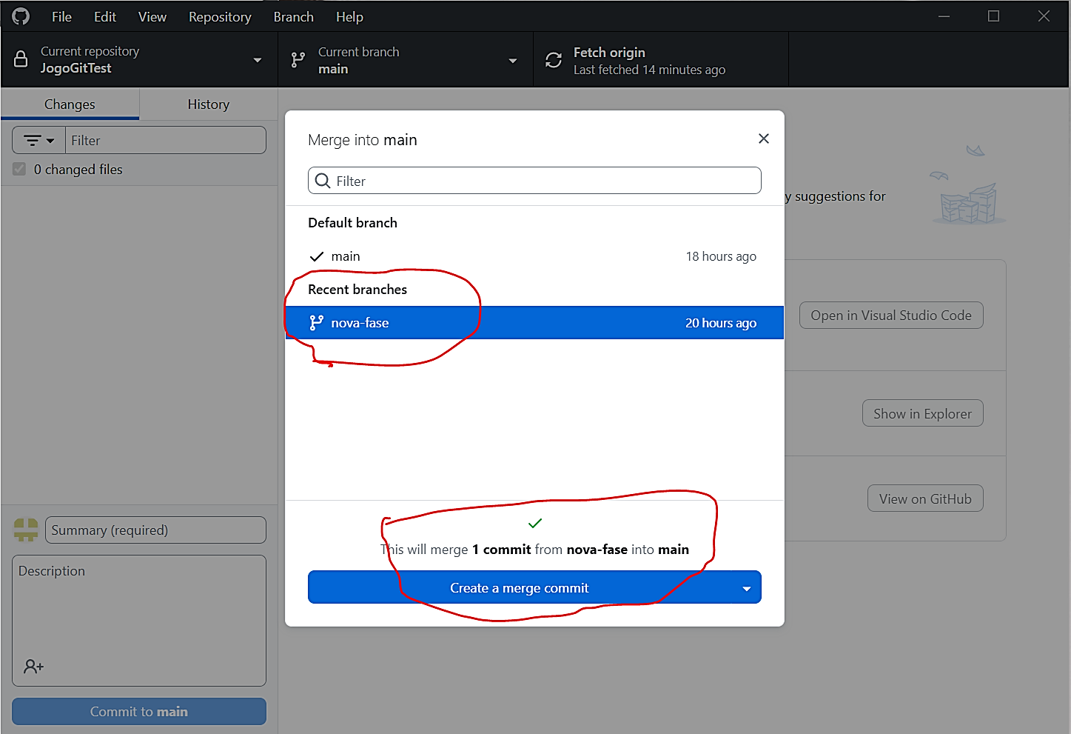Click the Fetch origin sync icon
The height and width of the screenshot is (734, 1071).
pos(554,60)
